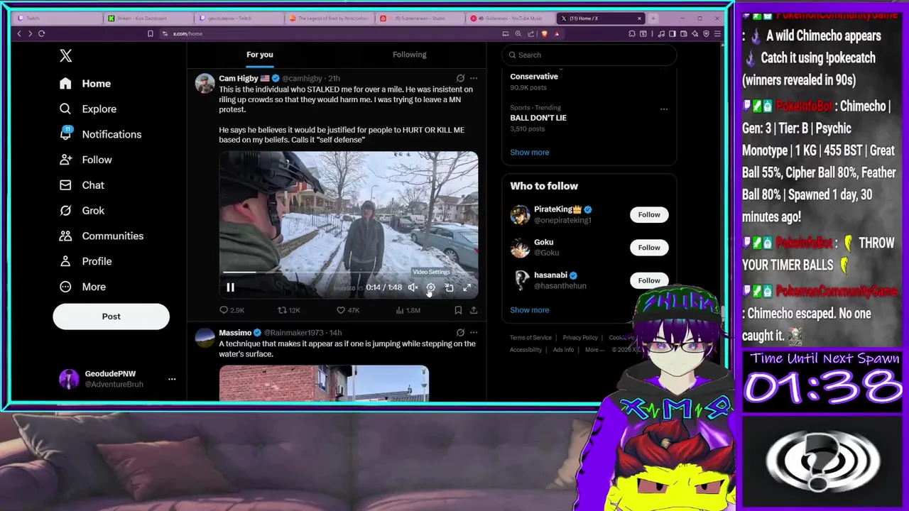Image resolution: width=909 pixels, height=511 pixels.
Task: Open the Ads info footer link
Action: click(563, 350)
